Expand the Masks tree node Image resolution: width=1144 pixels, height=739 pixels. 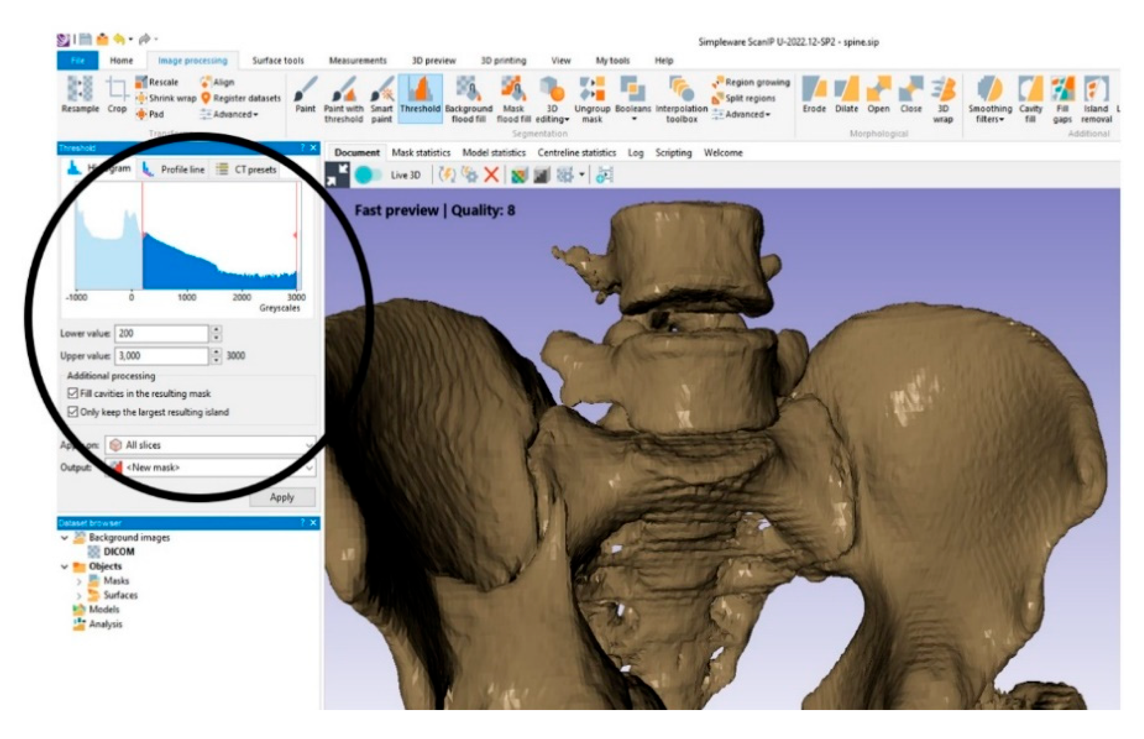click(x=79, y=581)
